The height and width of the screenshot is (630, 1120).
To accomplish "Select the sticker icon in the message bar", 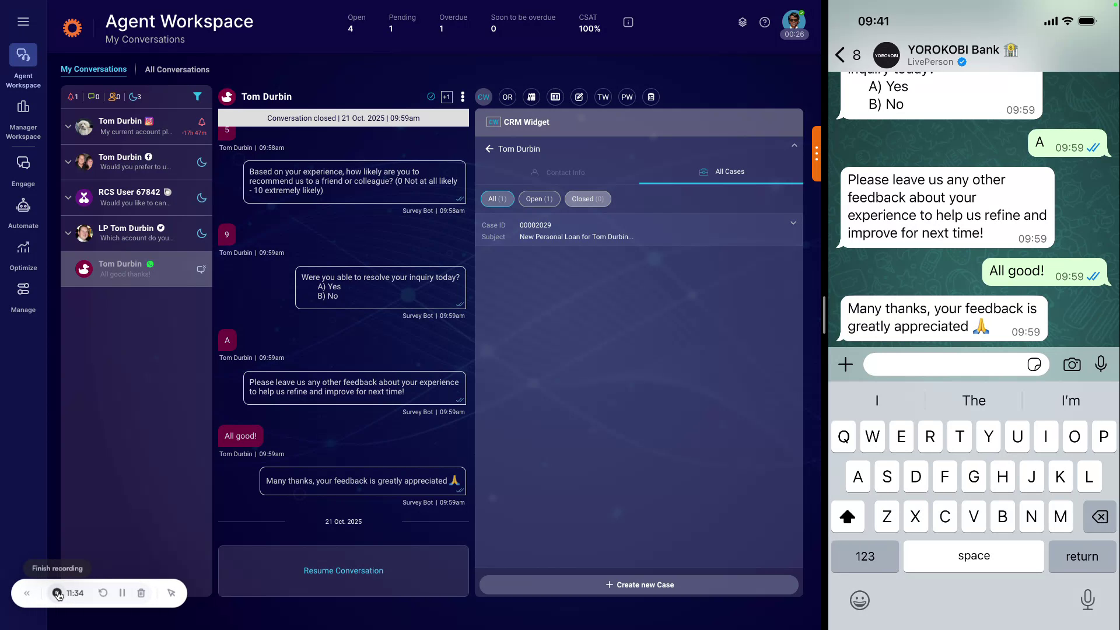I will click(x=1035, y=364).
